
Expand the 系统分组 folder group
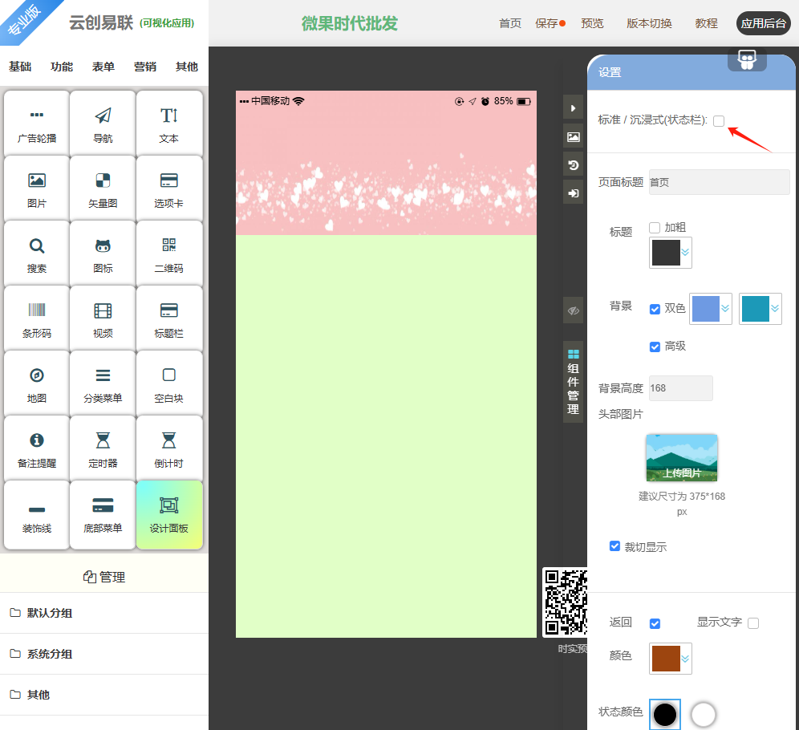(x=50, y=654)
